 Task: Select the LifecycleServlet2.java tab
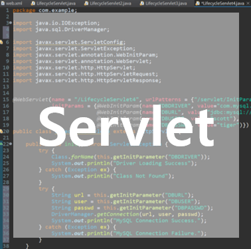(108, 3)
